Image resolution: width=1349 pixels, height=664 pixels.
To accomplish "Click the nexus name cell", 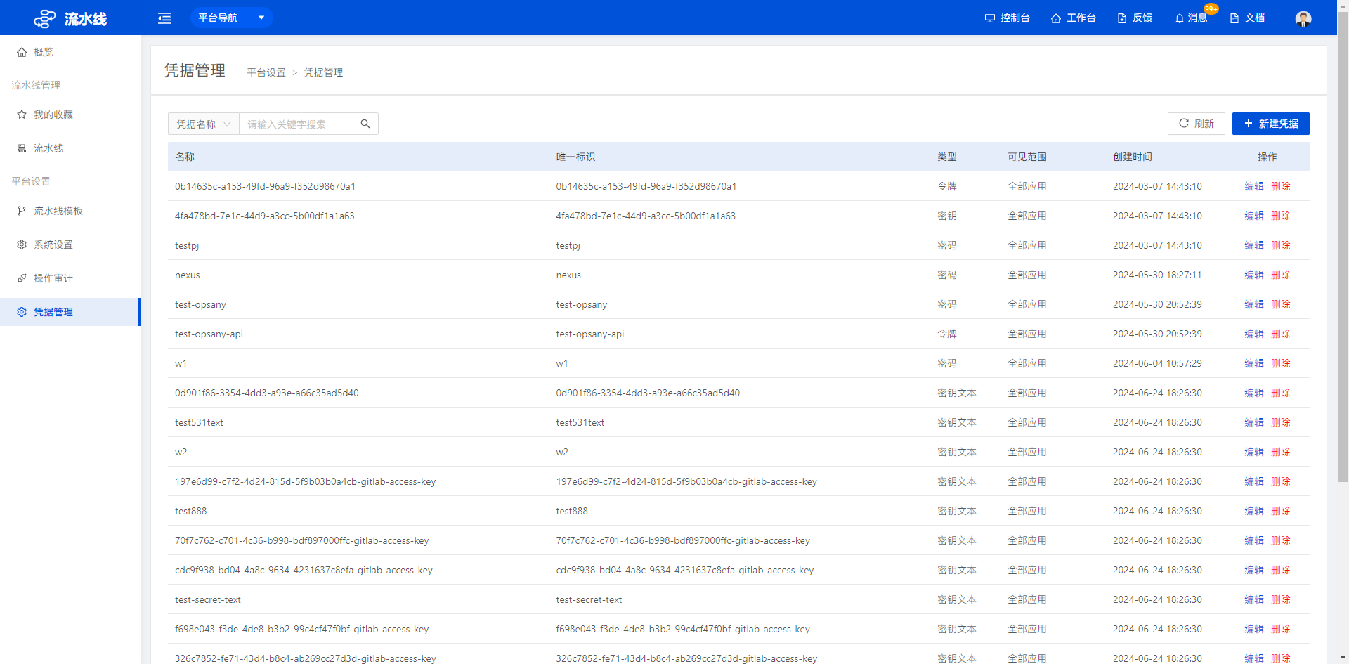I will pos(188,275).
